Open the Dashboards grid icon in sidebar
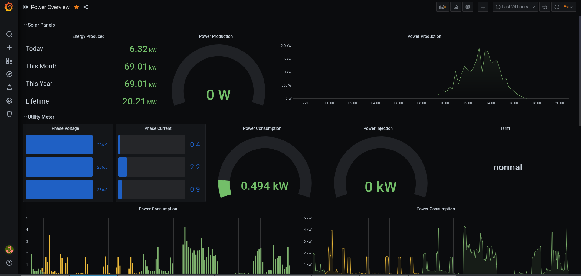Viewport: 581px width, 276px height. 9,61
